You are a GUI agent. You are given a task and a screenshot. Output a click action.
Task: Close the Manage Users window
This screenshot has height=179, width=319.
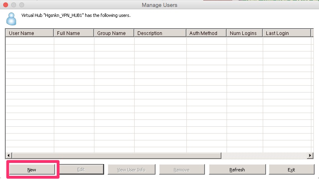point(6,5)
